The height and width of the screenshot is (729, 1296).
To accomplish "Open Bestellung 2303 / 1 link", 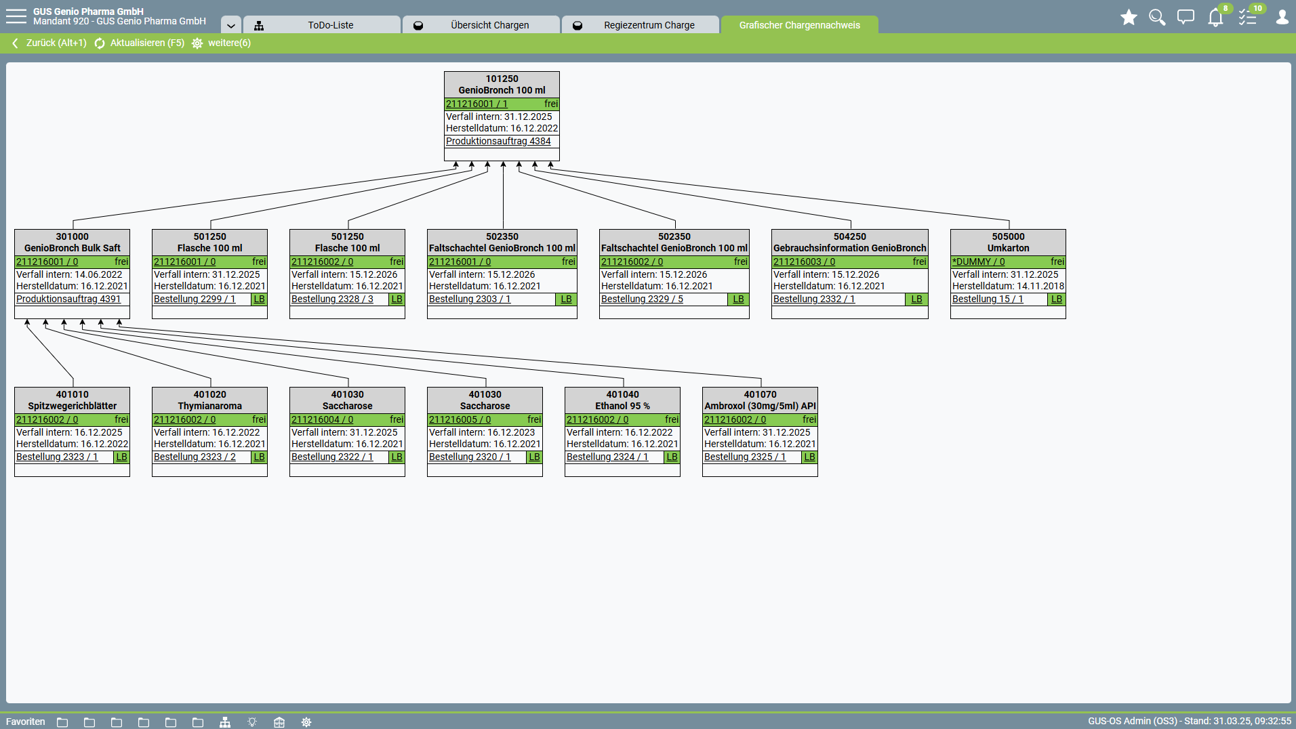I will [x=470, y=299].
